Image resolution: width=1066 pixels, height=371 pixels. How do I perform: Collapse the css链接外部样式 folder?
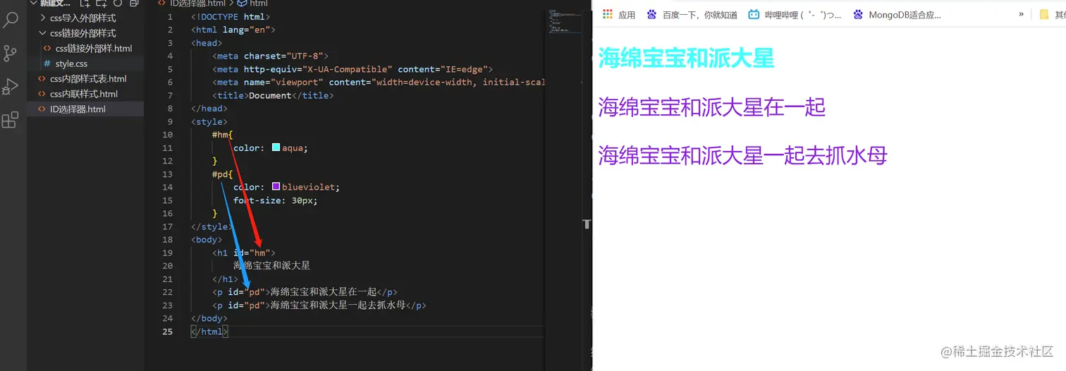point(85,33)
